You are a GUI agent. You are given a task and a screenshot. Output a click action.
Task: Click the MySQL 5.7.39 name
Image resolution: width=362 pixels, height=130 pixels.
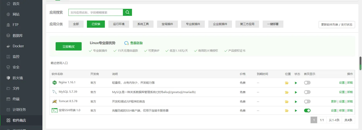(68, 92)
